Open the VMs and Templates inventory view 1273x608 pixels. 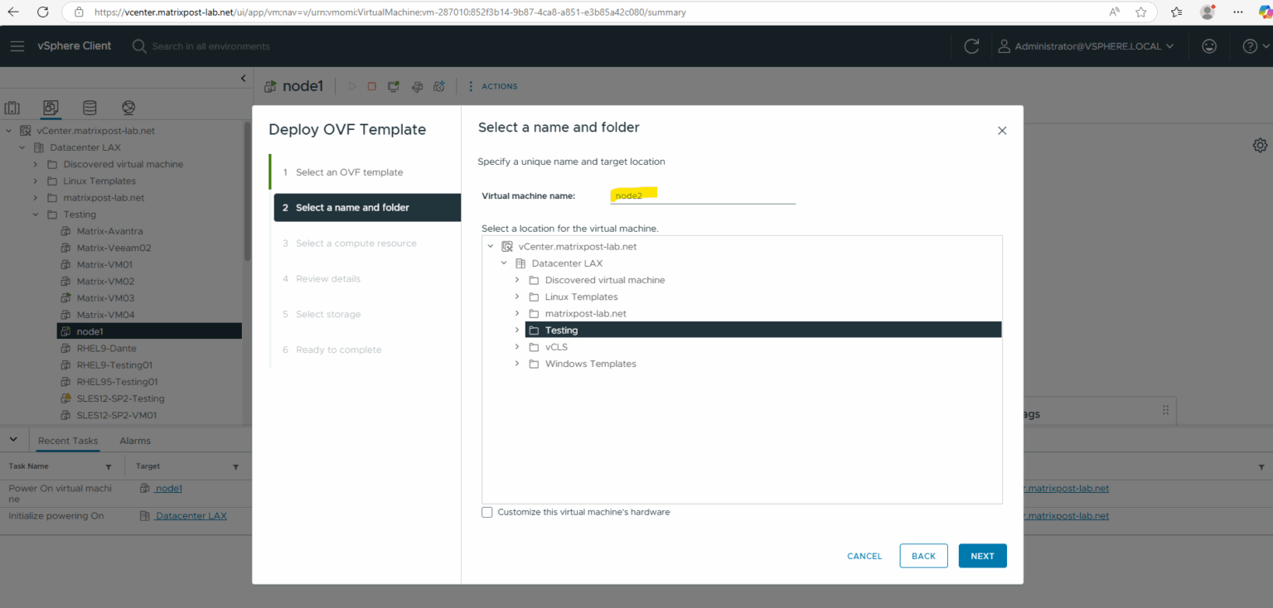coord(51,108)
